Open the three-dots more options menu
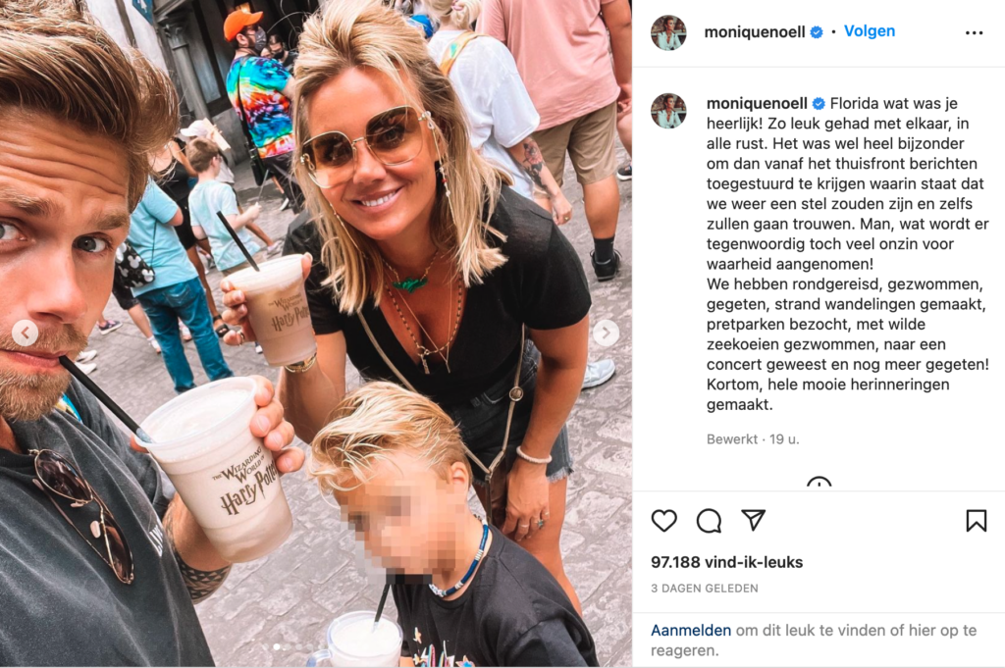Image resolution: width=1005 pixels, height=668 pixels. [974, 32]
